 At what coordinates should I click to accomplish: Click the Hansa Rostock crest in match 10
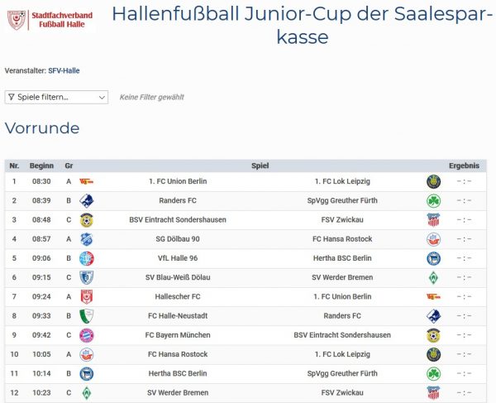click(86, 354)
